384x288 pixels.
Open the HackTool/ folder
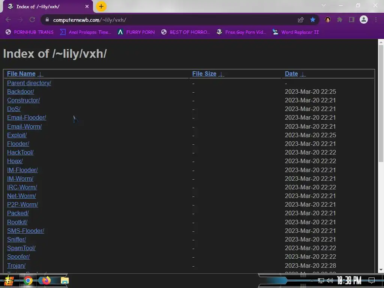click(x=20, y=152)
